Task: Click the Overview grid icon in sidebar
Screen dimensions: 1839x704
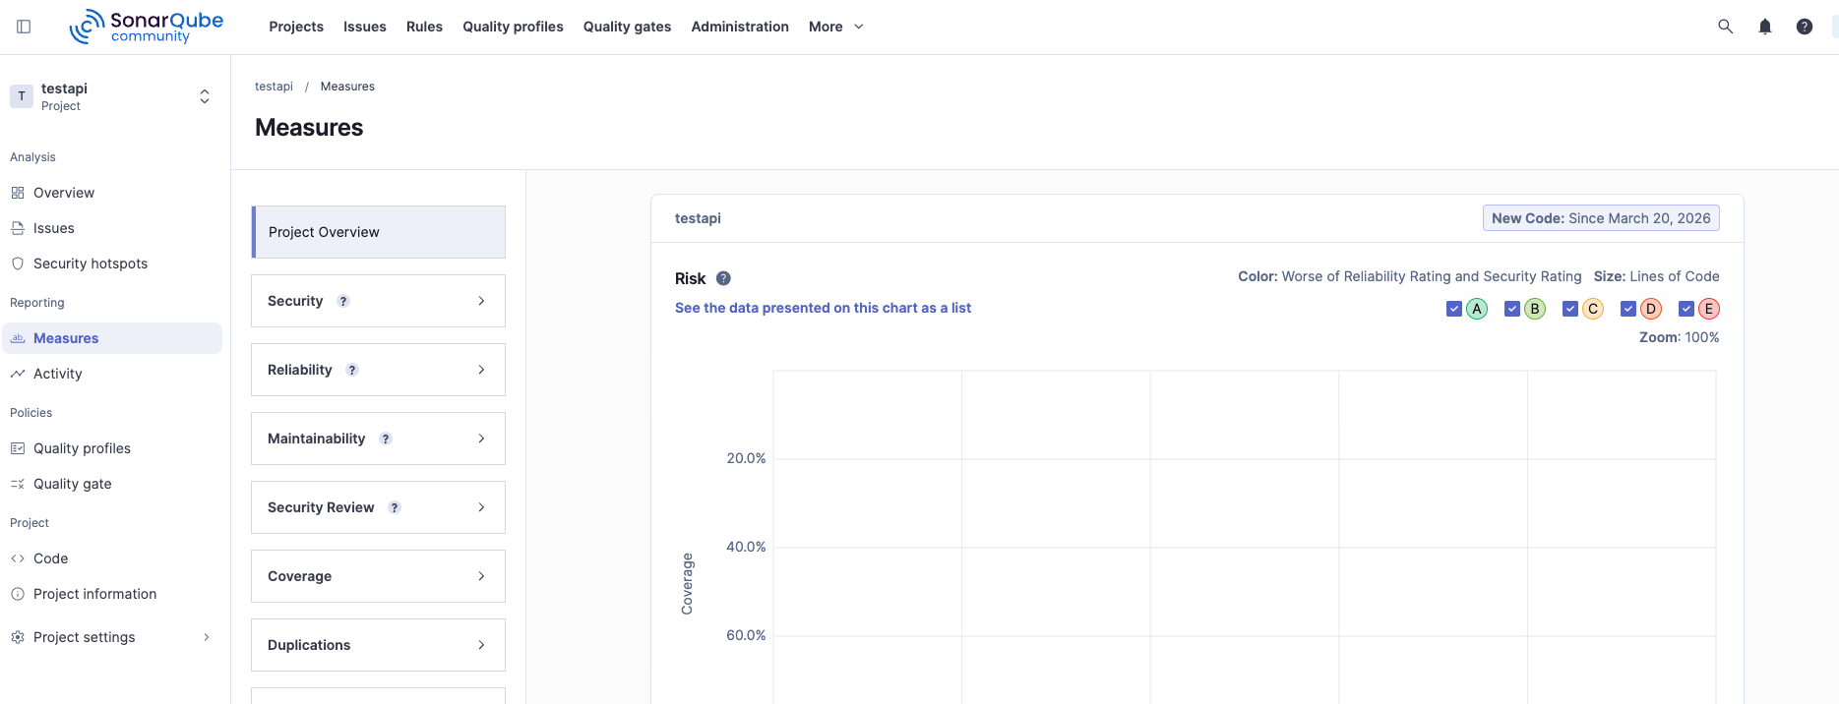Action: (18, 193)
